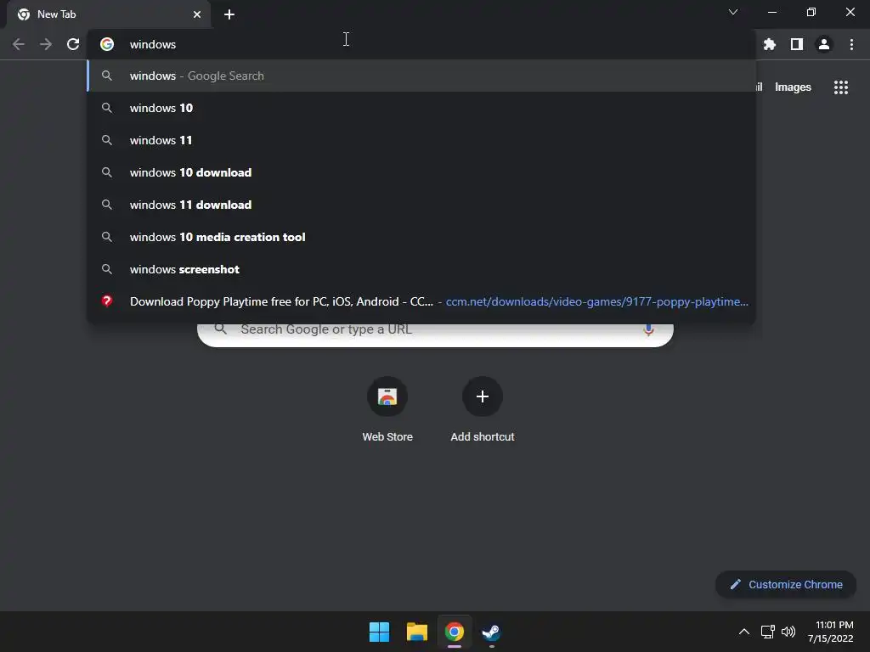Click Chrome icon in taskbar

455,632
